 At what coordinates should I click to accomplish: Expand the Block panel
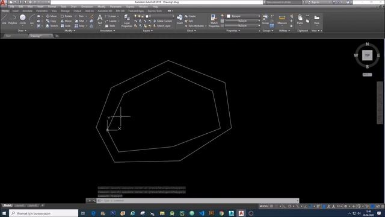(191, 31)
